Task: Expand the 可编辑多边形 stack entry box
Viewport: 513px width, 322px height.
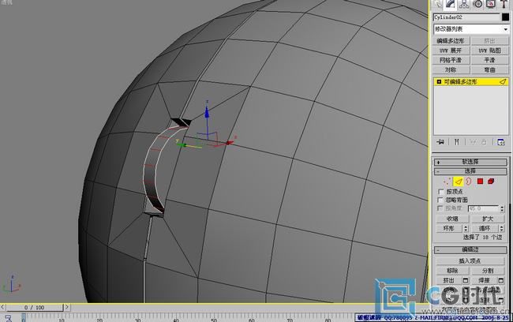Action: 439,82
